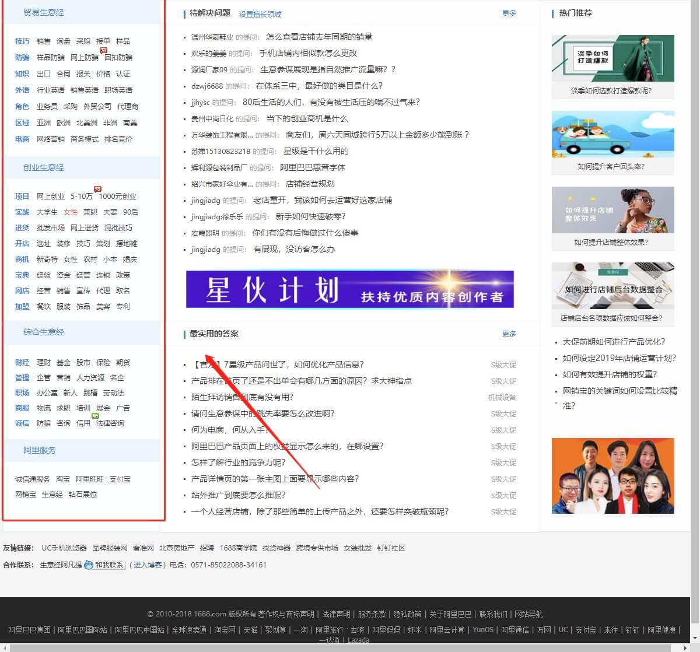Viewport: 700px width, 652px height.
Task: Click the red 热 badge above 回扣防骗
Action: [x=104, y=51]
